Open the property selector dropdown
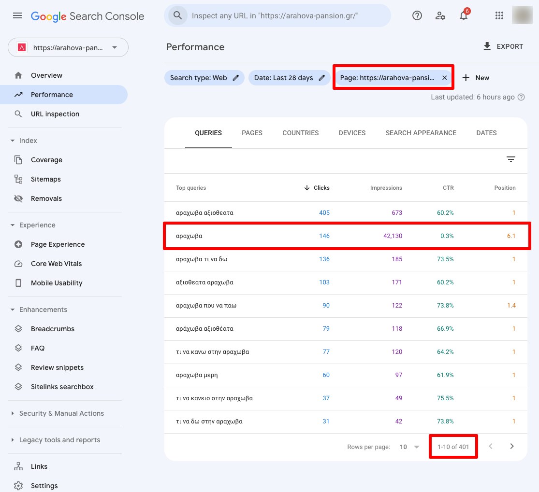Screen dimensions: 539x492 point(68,47)
